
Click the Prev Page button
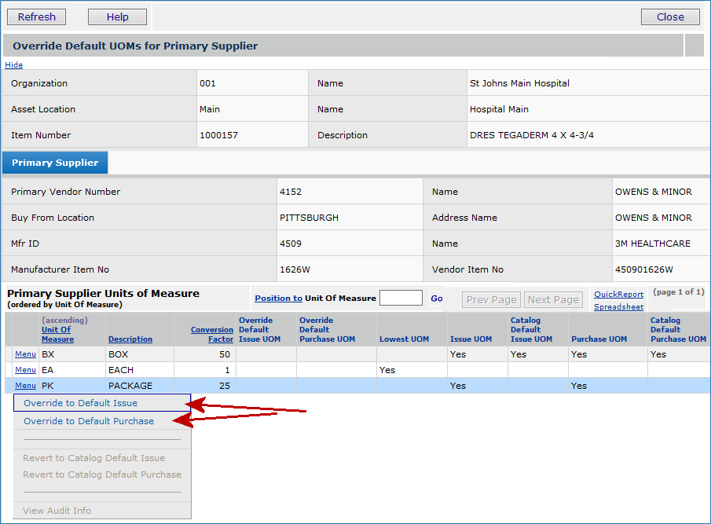click(492, 299)
